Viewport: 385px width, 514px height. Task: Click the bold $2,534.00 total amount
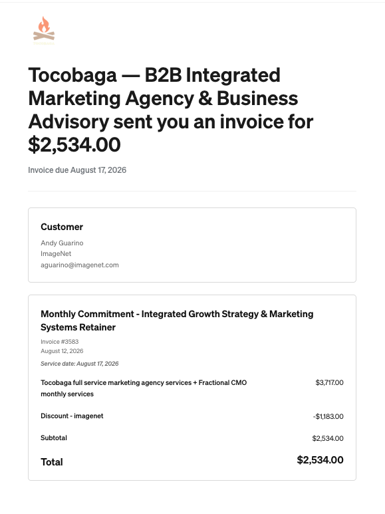click(x=320, y=460)
